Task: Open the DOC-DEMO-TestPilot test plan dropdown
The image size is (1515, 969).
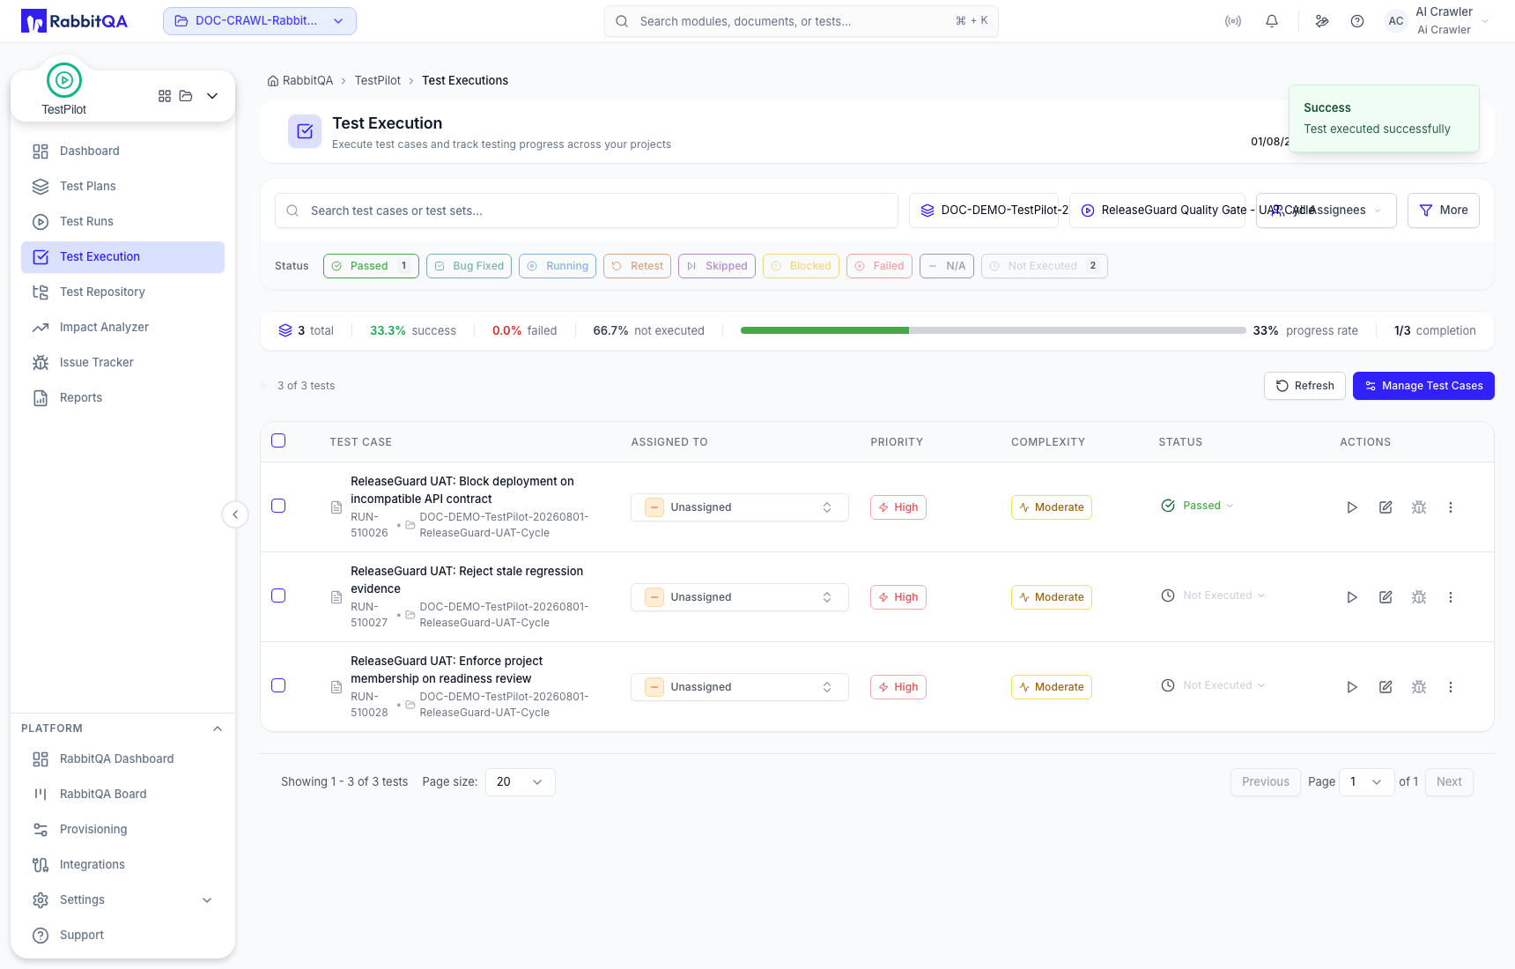Action: click(984, 211)
